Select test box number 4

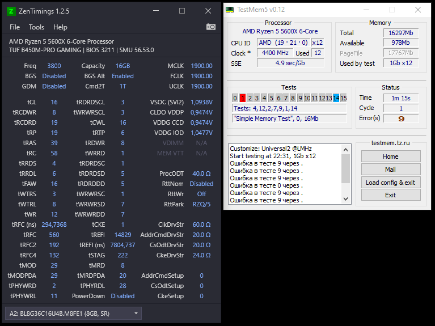tap(264, 98)
